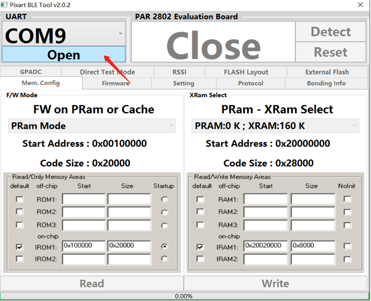Tick the IRAM1 NoInit checkbox

point(347,246)
